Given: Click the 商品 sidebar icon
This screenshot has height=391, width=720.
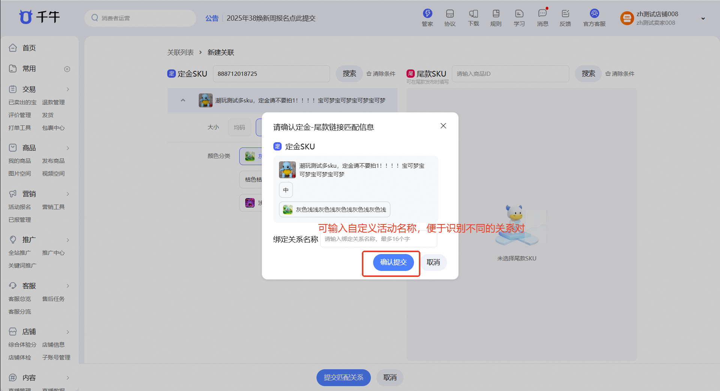Looking at the screenshot, I should coord(13,147).
